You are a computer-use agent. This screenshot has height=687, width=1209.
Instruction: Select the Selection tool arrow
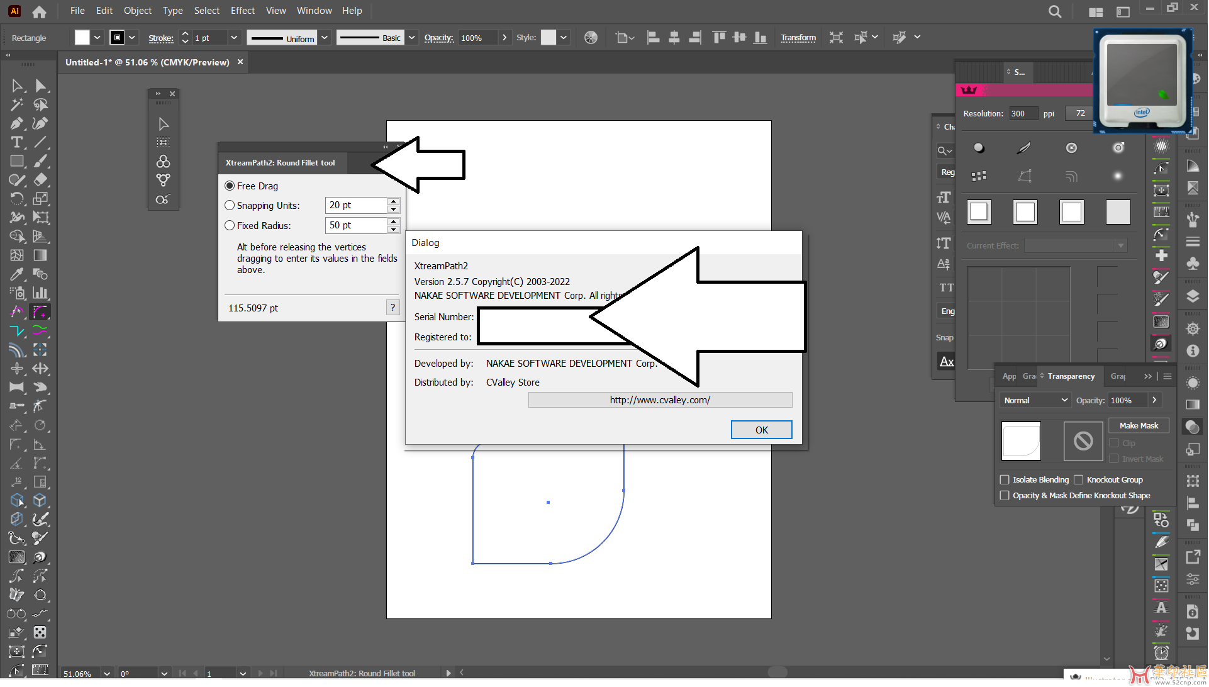click(x=17, y=86)
